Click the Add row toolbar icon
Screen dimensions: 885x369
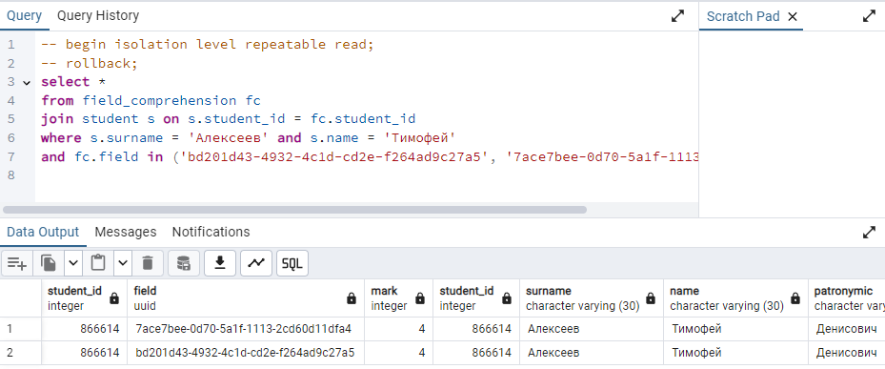click(x=17, y=263)
